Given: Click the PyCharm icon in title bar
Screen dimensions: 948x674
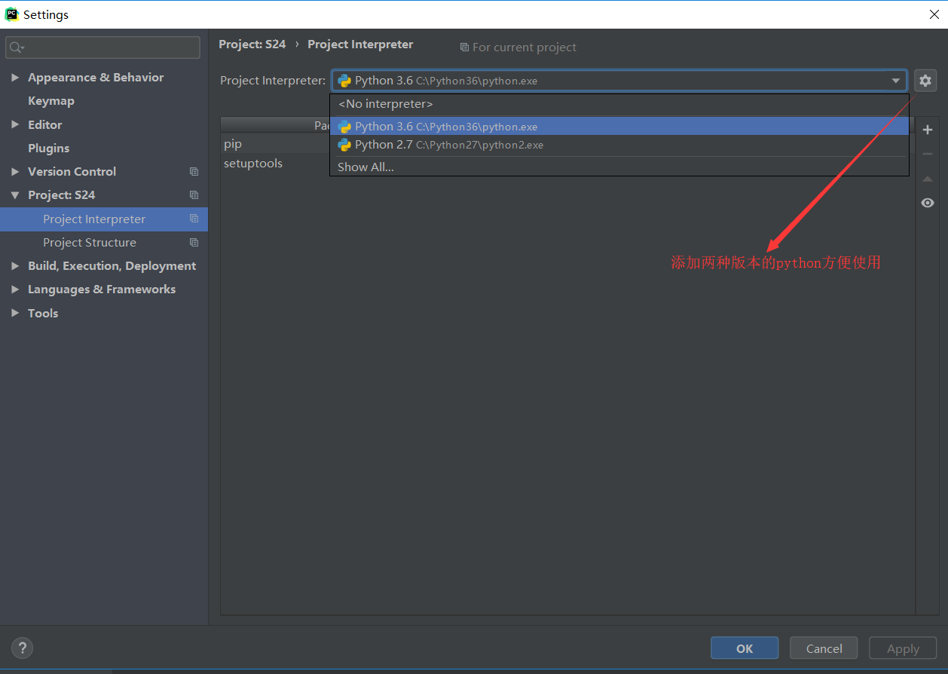Looking at the screenshot, I should (x=11, y=14).
